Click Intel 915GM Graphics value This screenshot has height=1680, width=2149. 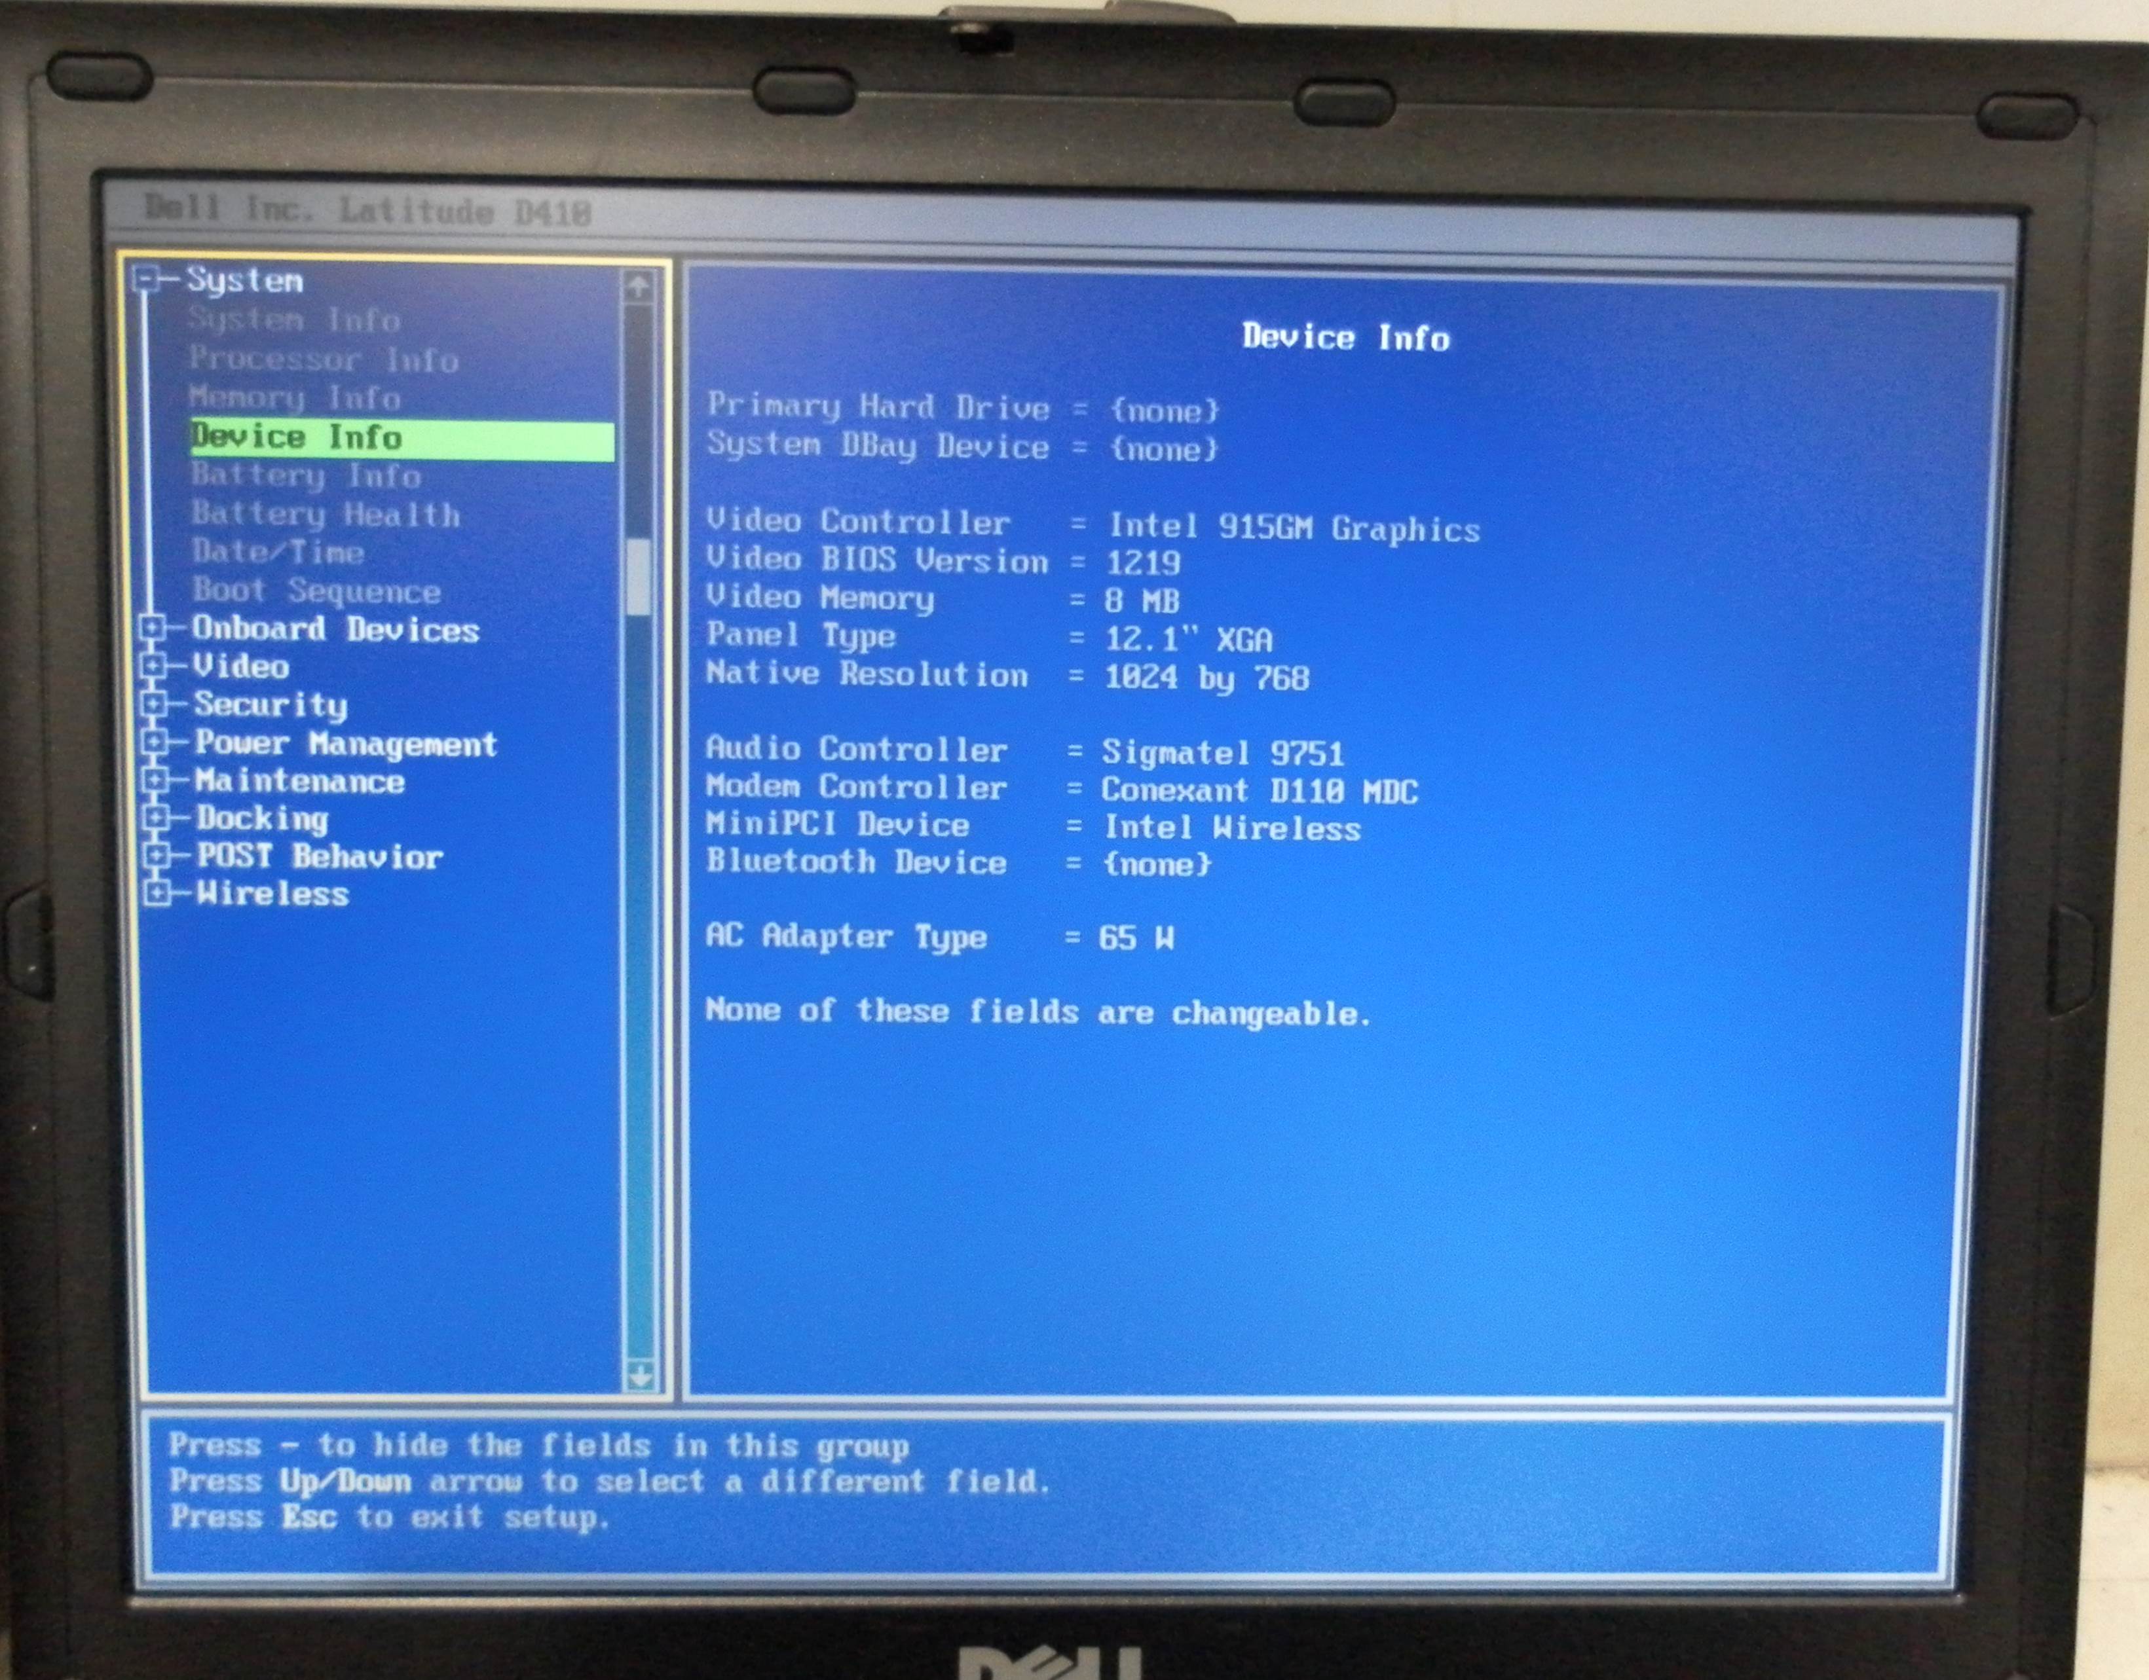coord(1295,529)
